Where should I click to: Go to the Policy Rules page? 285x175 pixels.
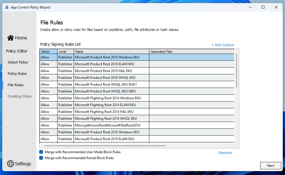tap(17, 73)
